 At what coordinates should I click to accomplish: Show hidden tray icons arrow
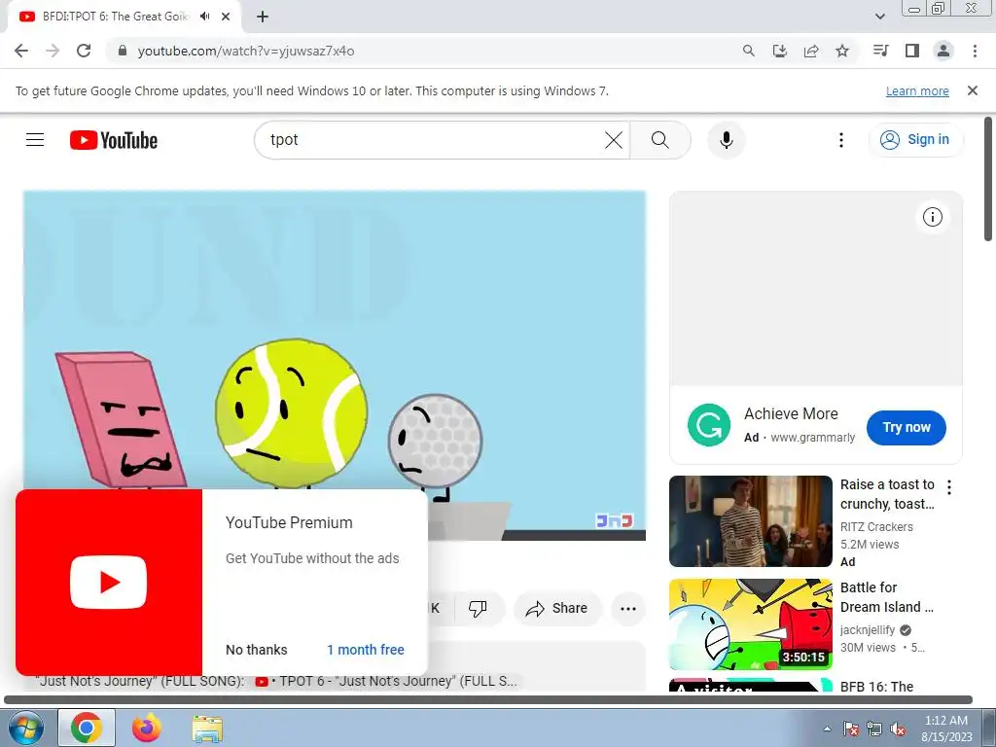(x=827, y=729)
